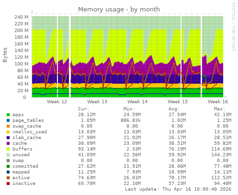Click the cache legend color swatch
Viewport: 238px width, 195px height.
pyautogui.click(x=8, y=143)
